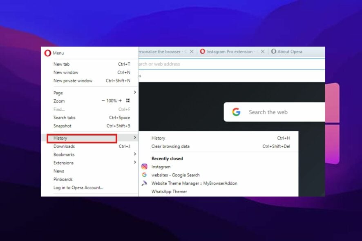Switch to personalize the browser tab
The image size is (362, 241).
(x=162, y=52)
